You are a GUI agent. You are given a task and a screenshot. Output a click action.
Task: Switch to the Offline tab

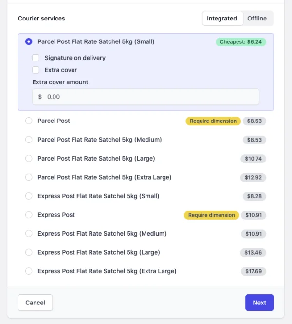[257, 19]
